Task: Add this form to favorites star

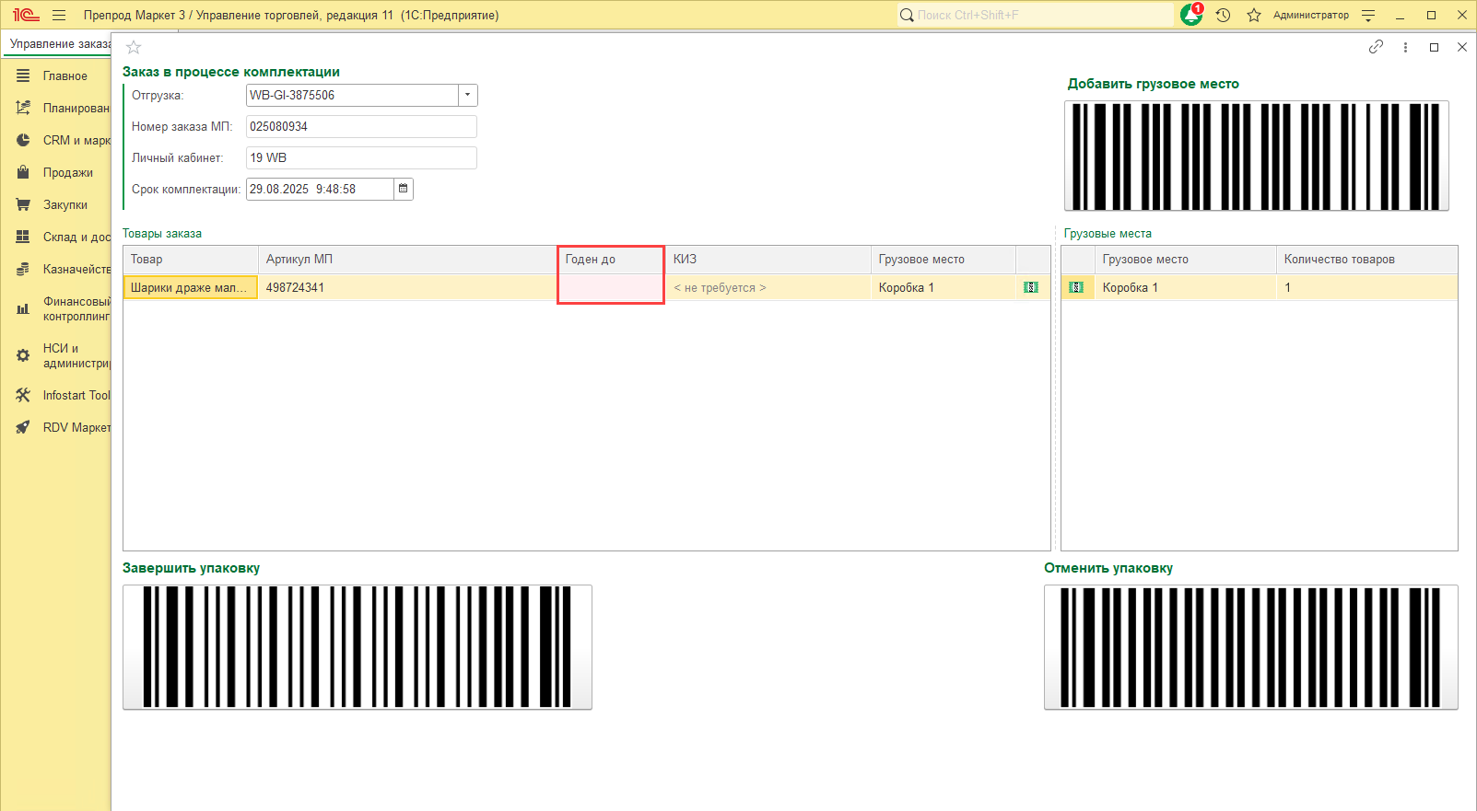Action: click(x=134, y=47)
